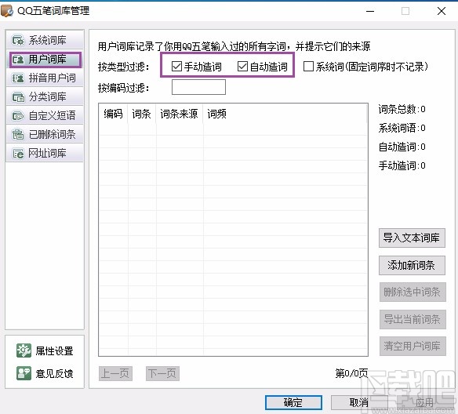
Task: Click the 添加新词条 button
Action: click(x=412, y=265)
